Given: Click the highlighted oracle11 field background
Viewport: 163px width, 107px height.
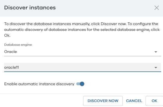Looking at the screenshot, I should (83, 67).
